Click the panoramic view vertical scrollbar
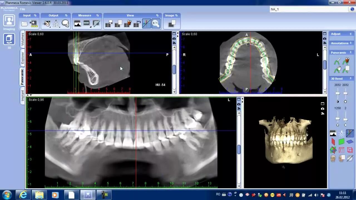Screen dimensions: 356x200 tap(239, 150)
